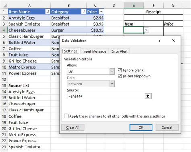Click Spanish Omlette in row 3
The width and height of the screenshot is (191, 152).
click(29, 24)
